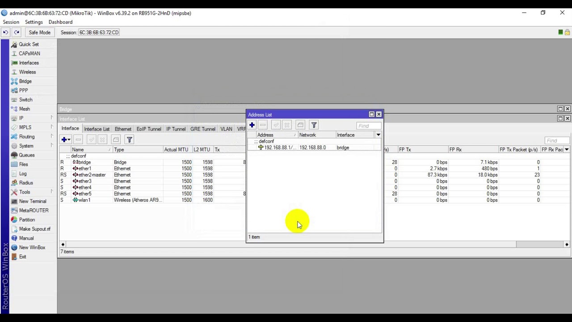Open New WinBox in sidebar

click(x=32, y=247)
